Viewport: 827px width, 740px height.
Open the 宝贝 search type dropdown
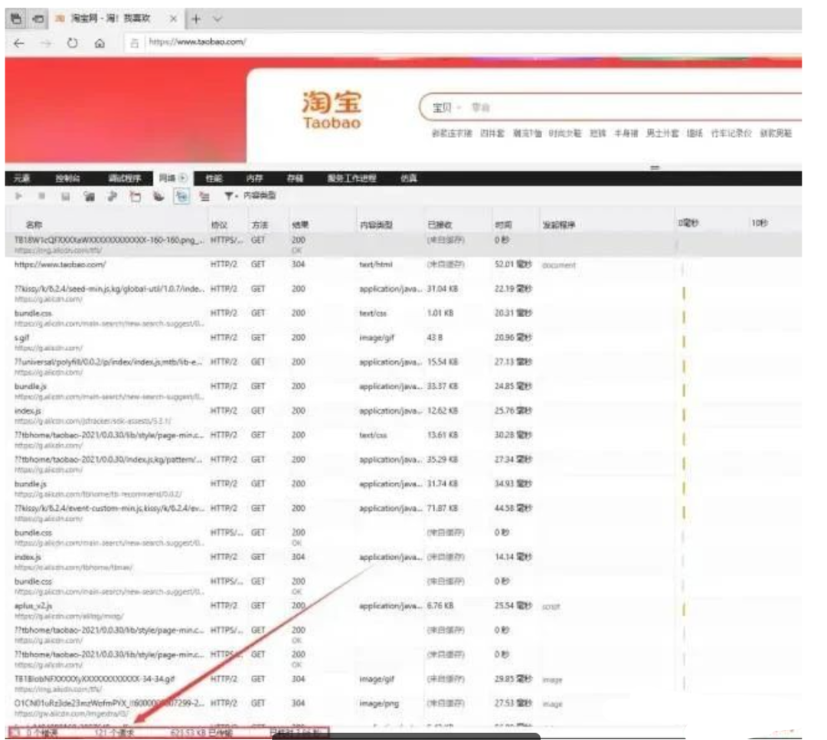[446, 108]
